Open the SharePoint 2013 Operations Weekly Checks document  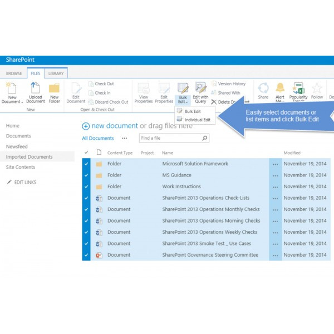210,232
